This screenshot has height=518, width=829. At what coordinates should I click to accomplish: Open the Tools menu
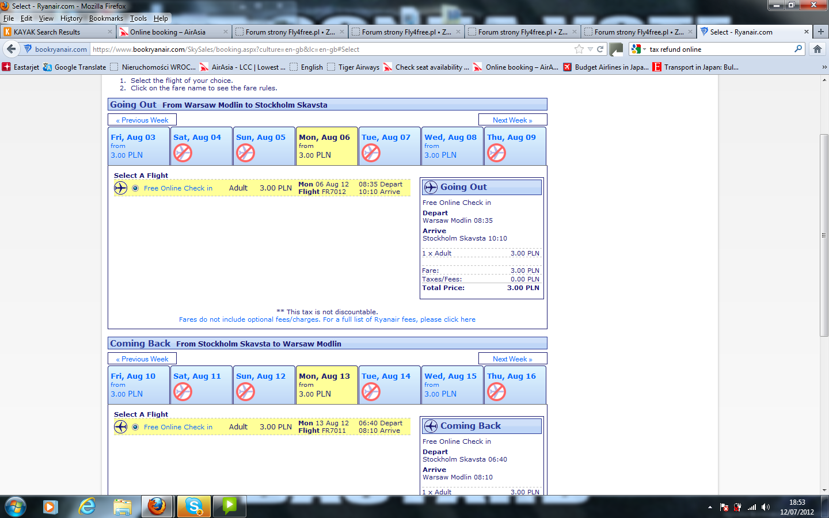tap(138, 18)
